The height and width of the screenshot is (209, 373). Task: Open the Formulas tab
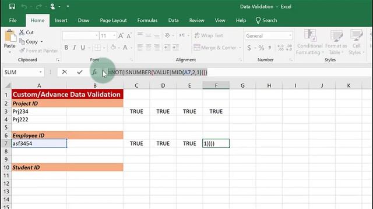(x=147, y=20)
